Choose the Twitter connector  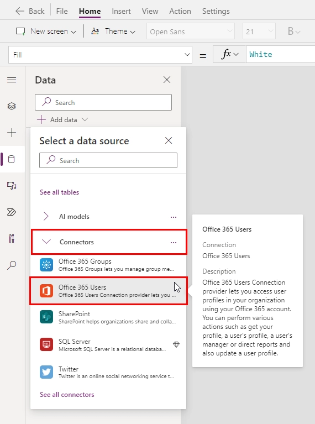(x=108, y=372)
